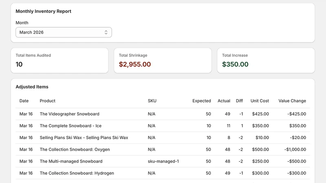This screenshot has height=183, width=326.
Task: Click the -$425.00 value change cell
Action: pyautogui.click(x=297, y=114)
